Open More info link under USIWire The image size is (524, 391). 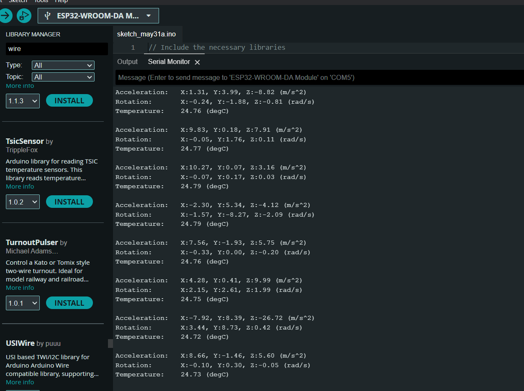20,382
